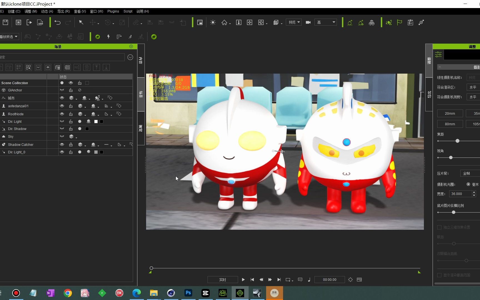This screenshot has width=480, height=300.
Task: Open the 符合摄影机视野 水平 dropdown
Action: (473, 97)
